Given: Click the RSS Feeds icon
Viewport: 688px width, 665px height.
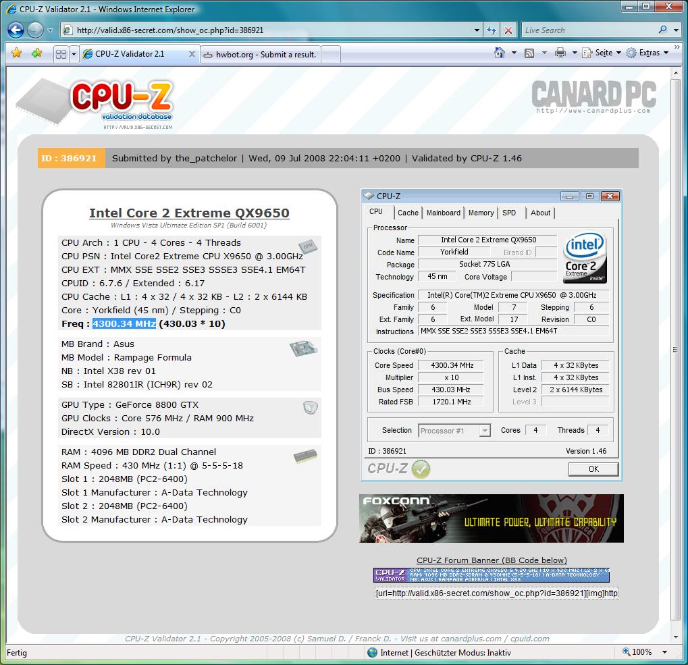Looking at the screenshot, I should (529, 53).
